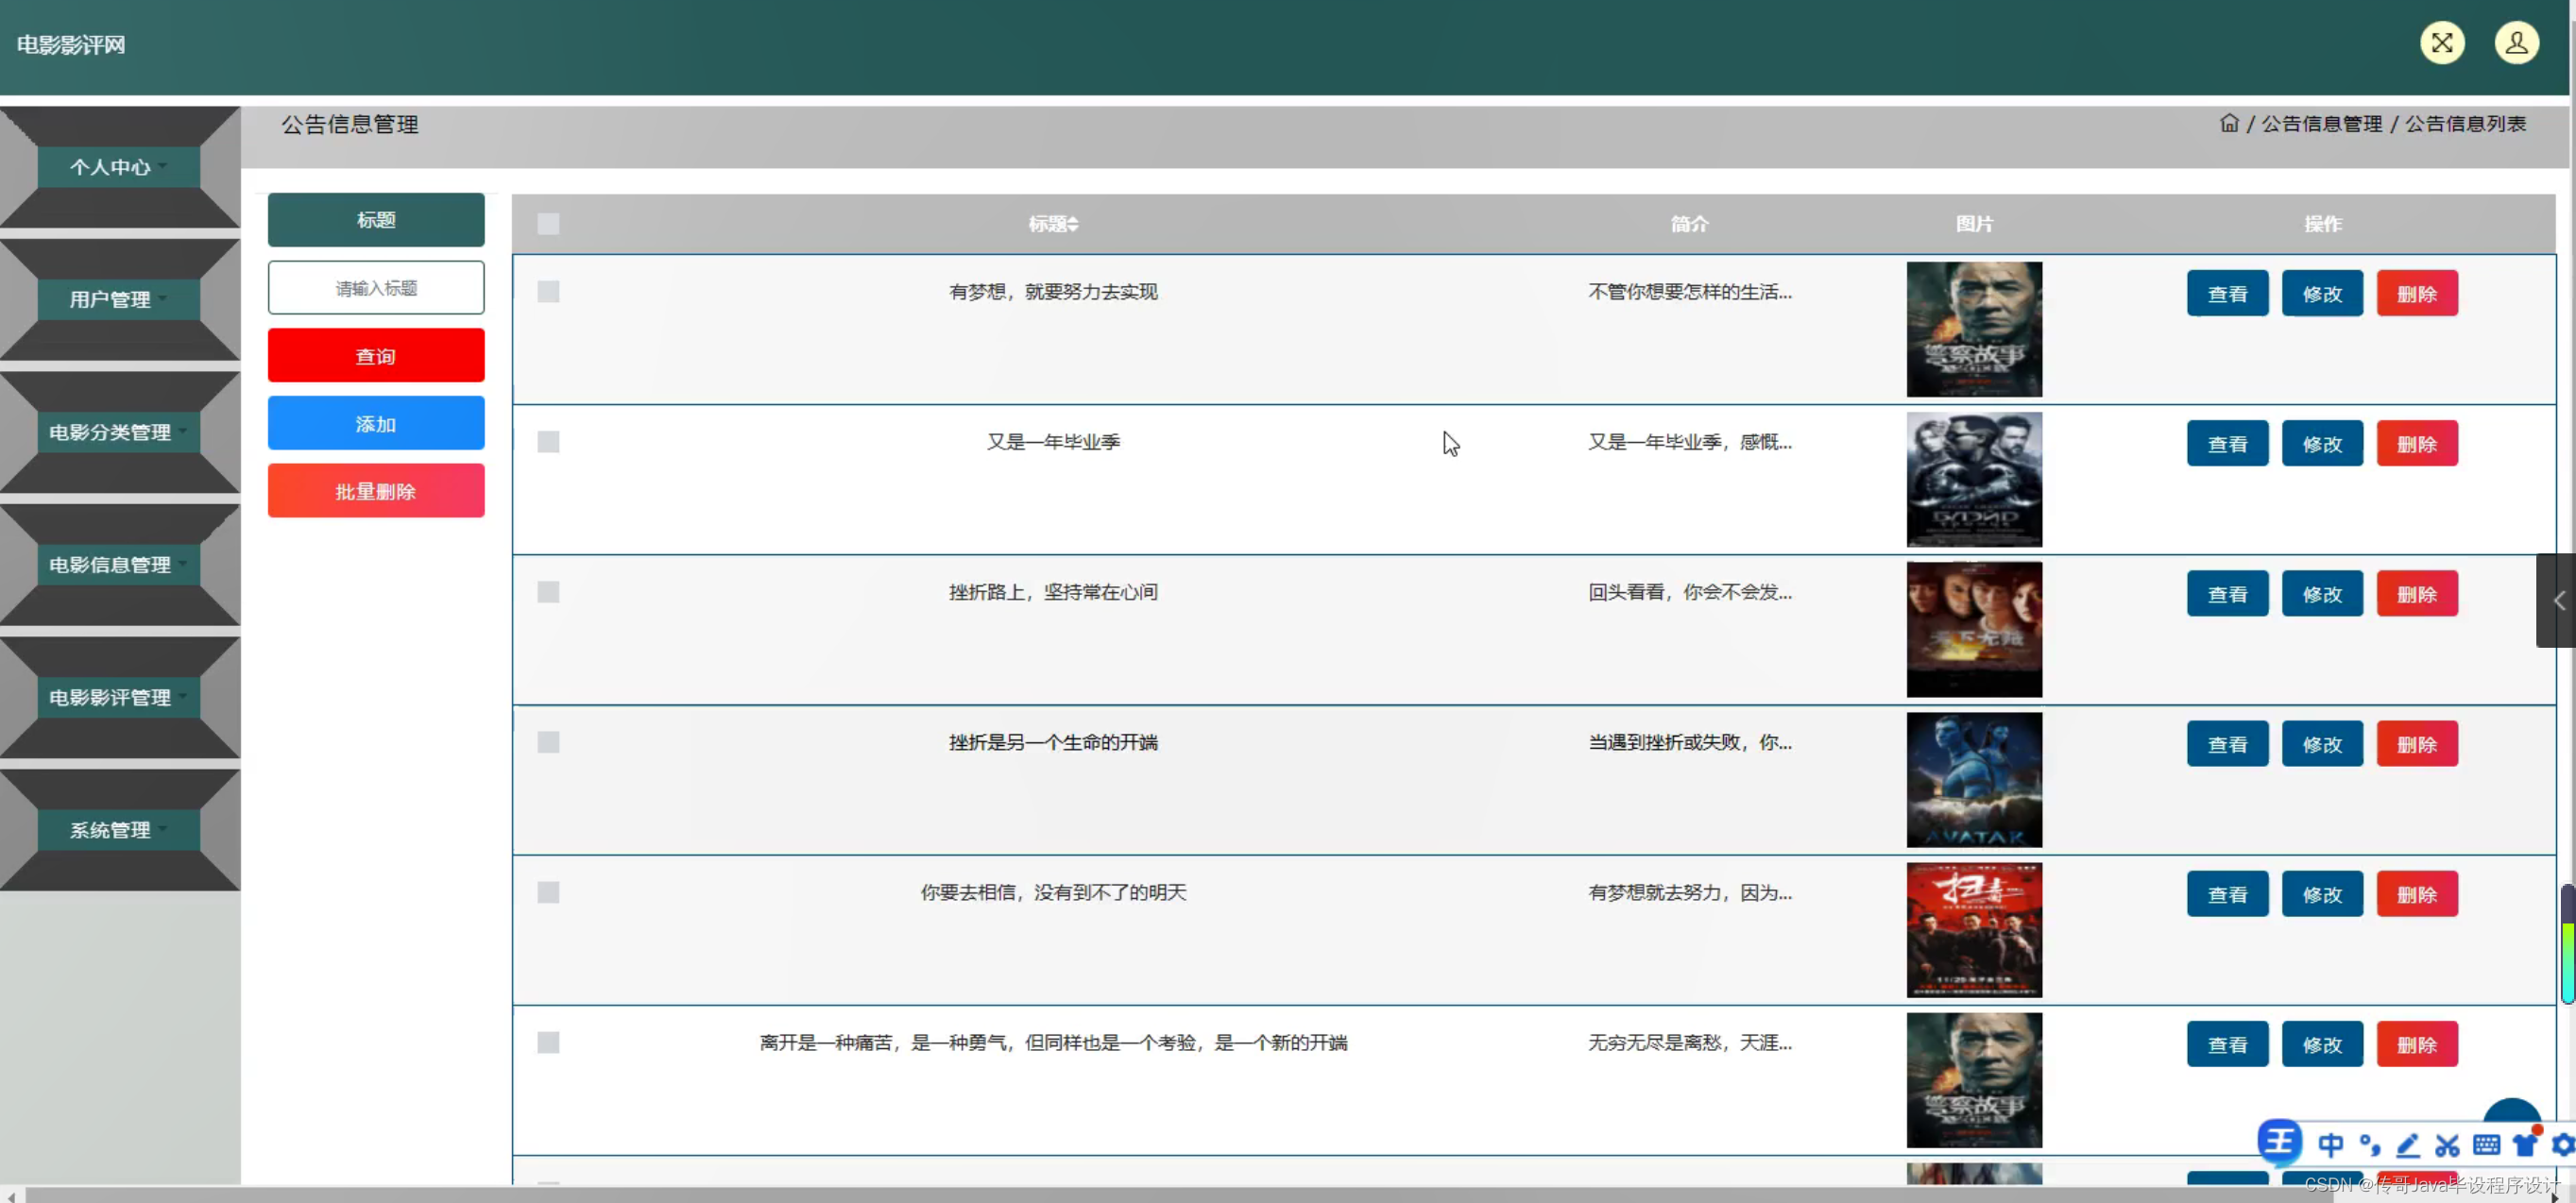Check the checkbox beside 又是一年毕业季
This screenshot has height=1203, width=2576.
click(548, 441)
